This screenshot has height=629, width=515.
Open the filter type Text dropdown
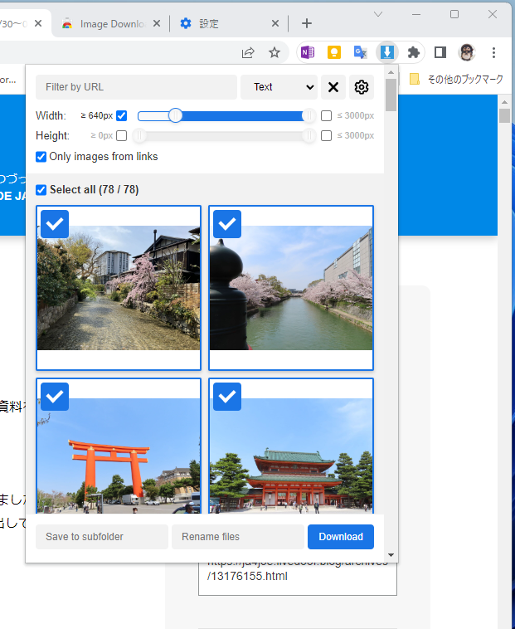pyautogui.click(x=279, y=87)
